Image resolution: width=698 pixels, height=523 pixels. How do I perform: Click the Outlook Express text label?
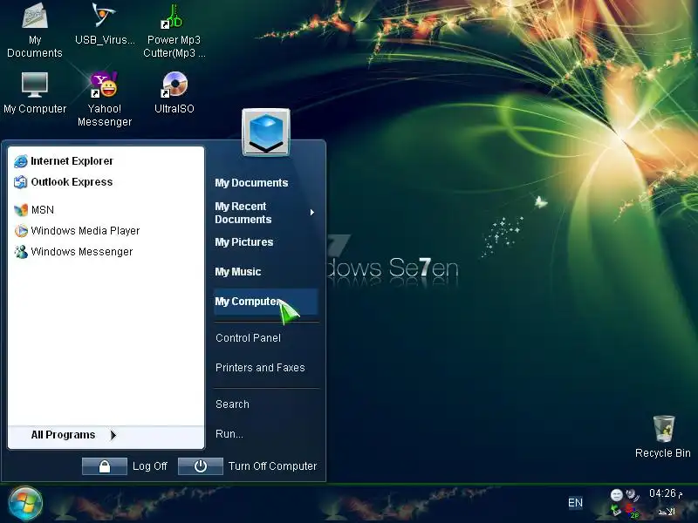click(x=72, y=182)
